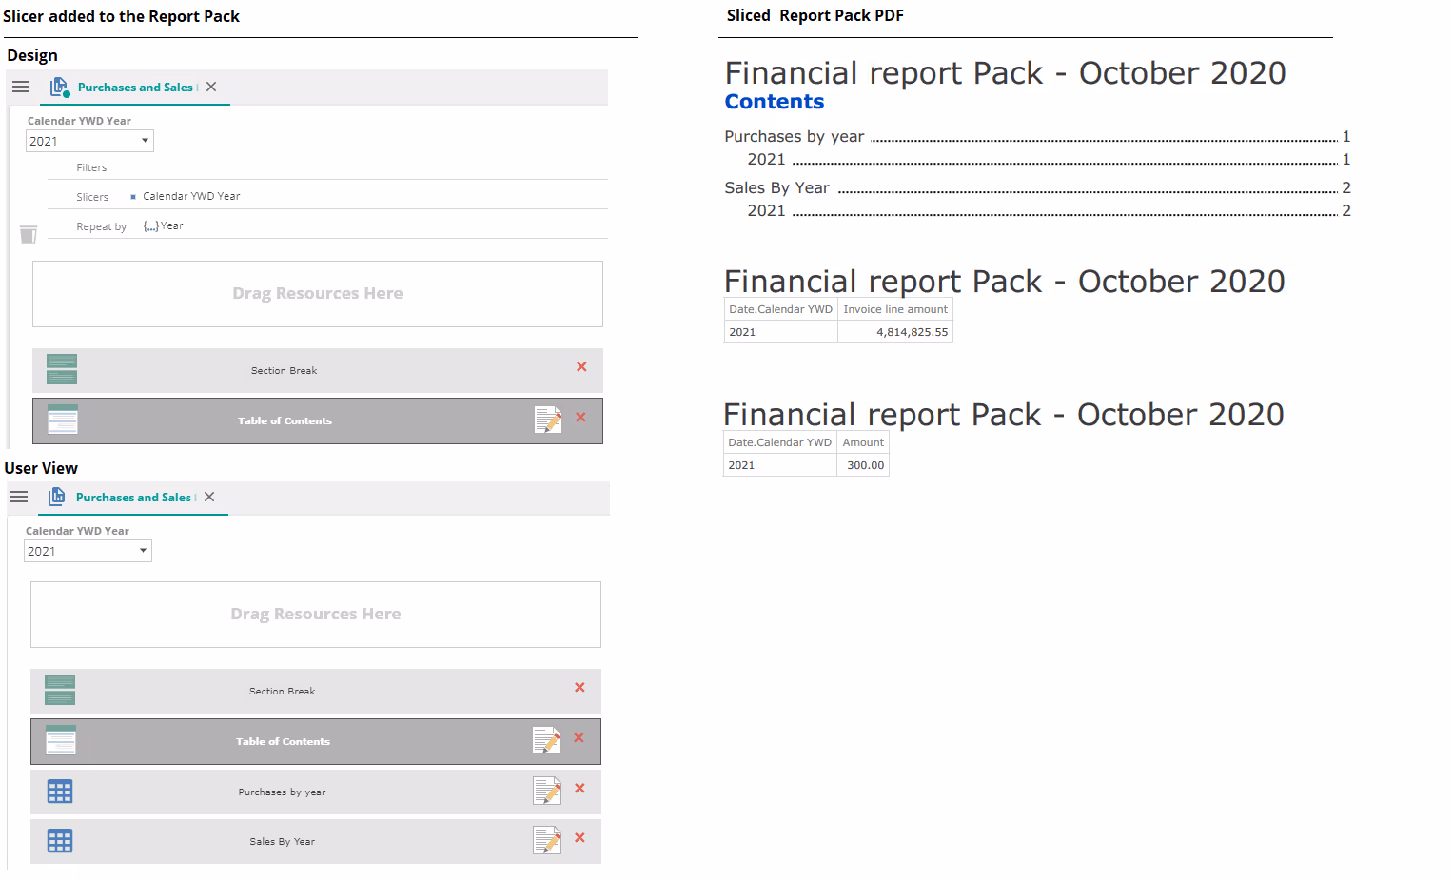Select Calendar YWD Year slicer entry
1453x880 pixels.
click(190, 197)
